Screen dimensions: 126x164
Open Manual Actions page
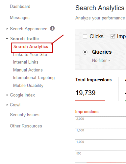[x=28, y=70]
